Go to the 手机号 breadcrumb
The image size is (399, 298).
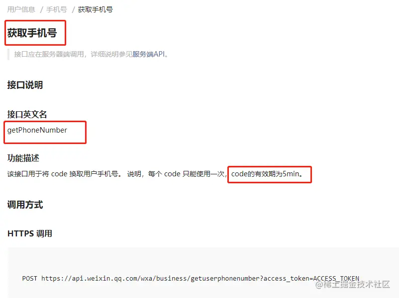point(57,9)
